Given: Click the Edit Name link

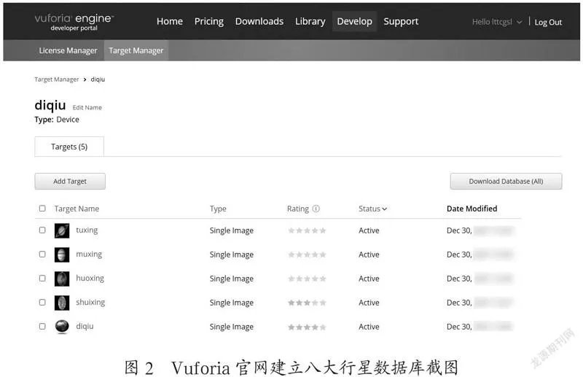Looking at the screenshot, I should (87, 107).
